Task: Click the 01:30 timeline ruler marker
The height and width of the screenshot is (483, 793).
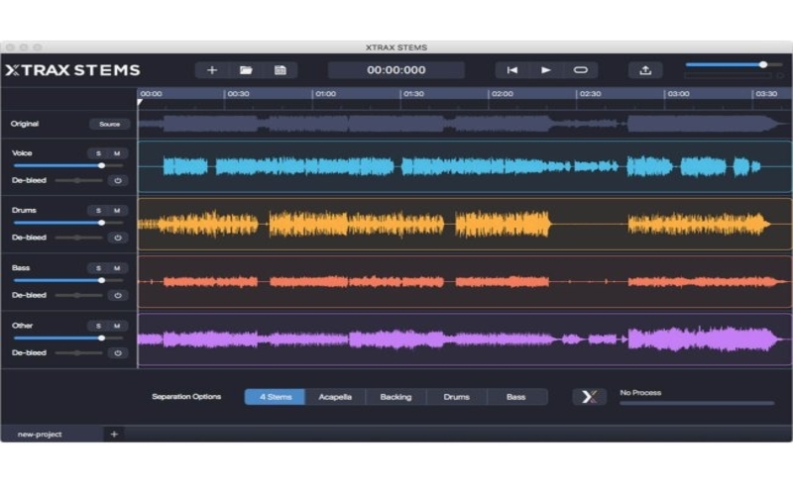Action: pos(413,94)
